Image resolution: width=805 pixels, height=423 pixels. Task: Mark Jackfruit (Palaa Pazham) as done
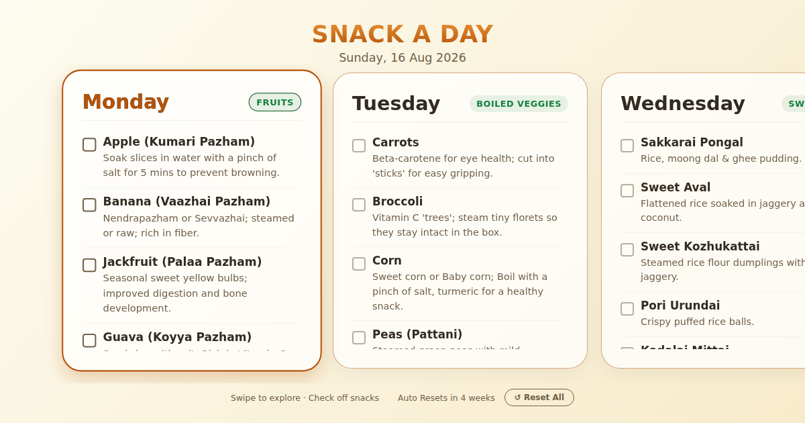coord(89,265)
